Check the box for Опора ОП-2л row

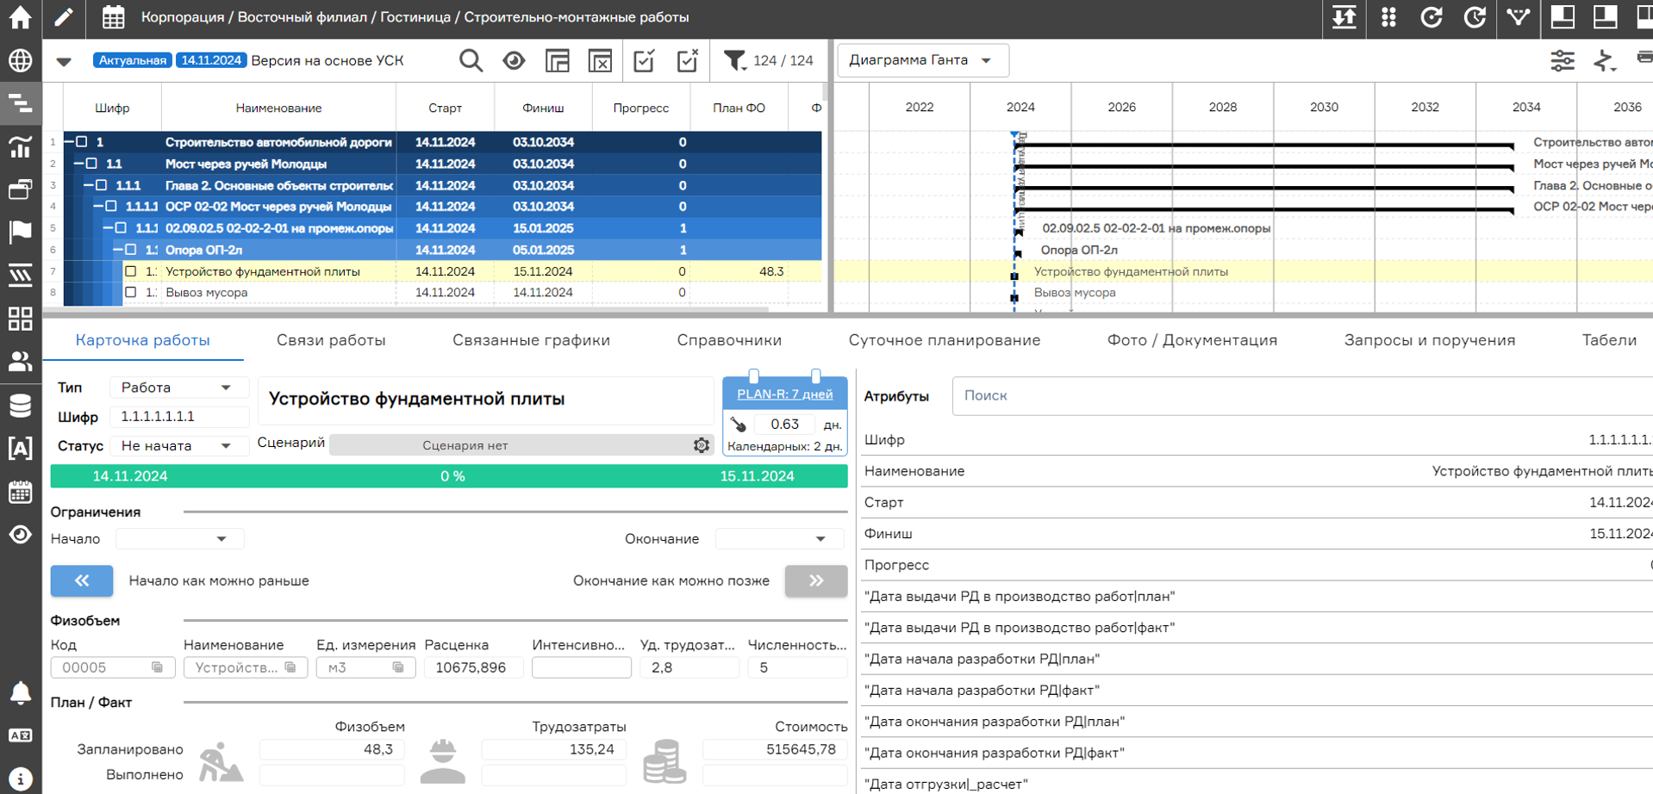click(130, 250)
